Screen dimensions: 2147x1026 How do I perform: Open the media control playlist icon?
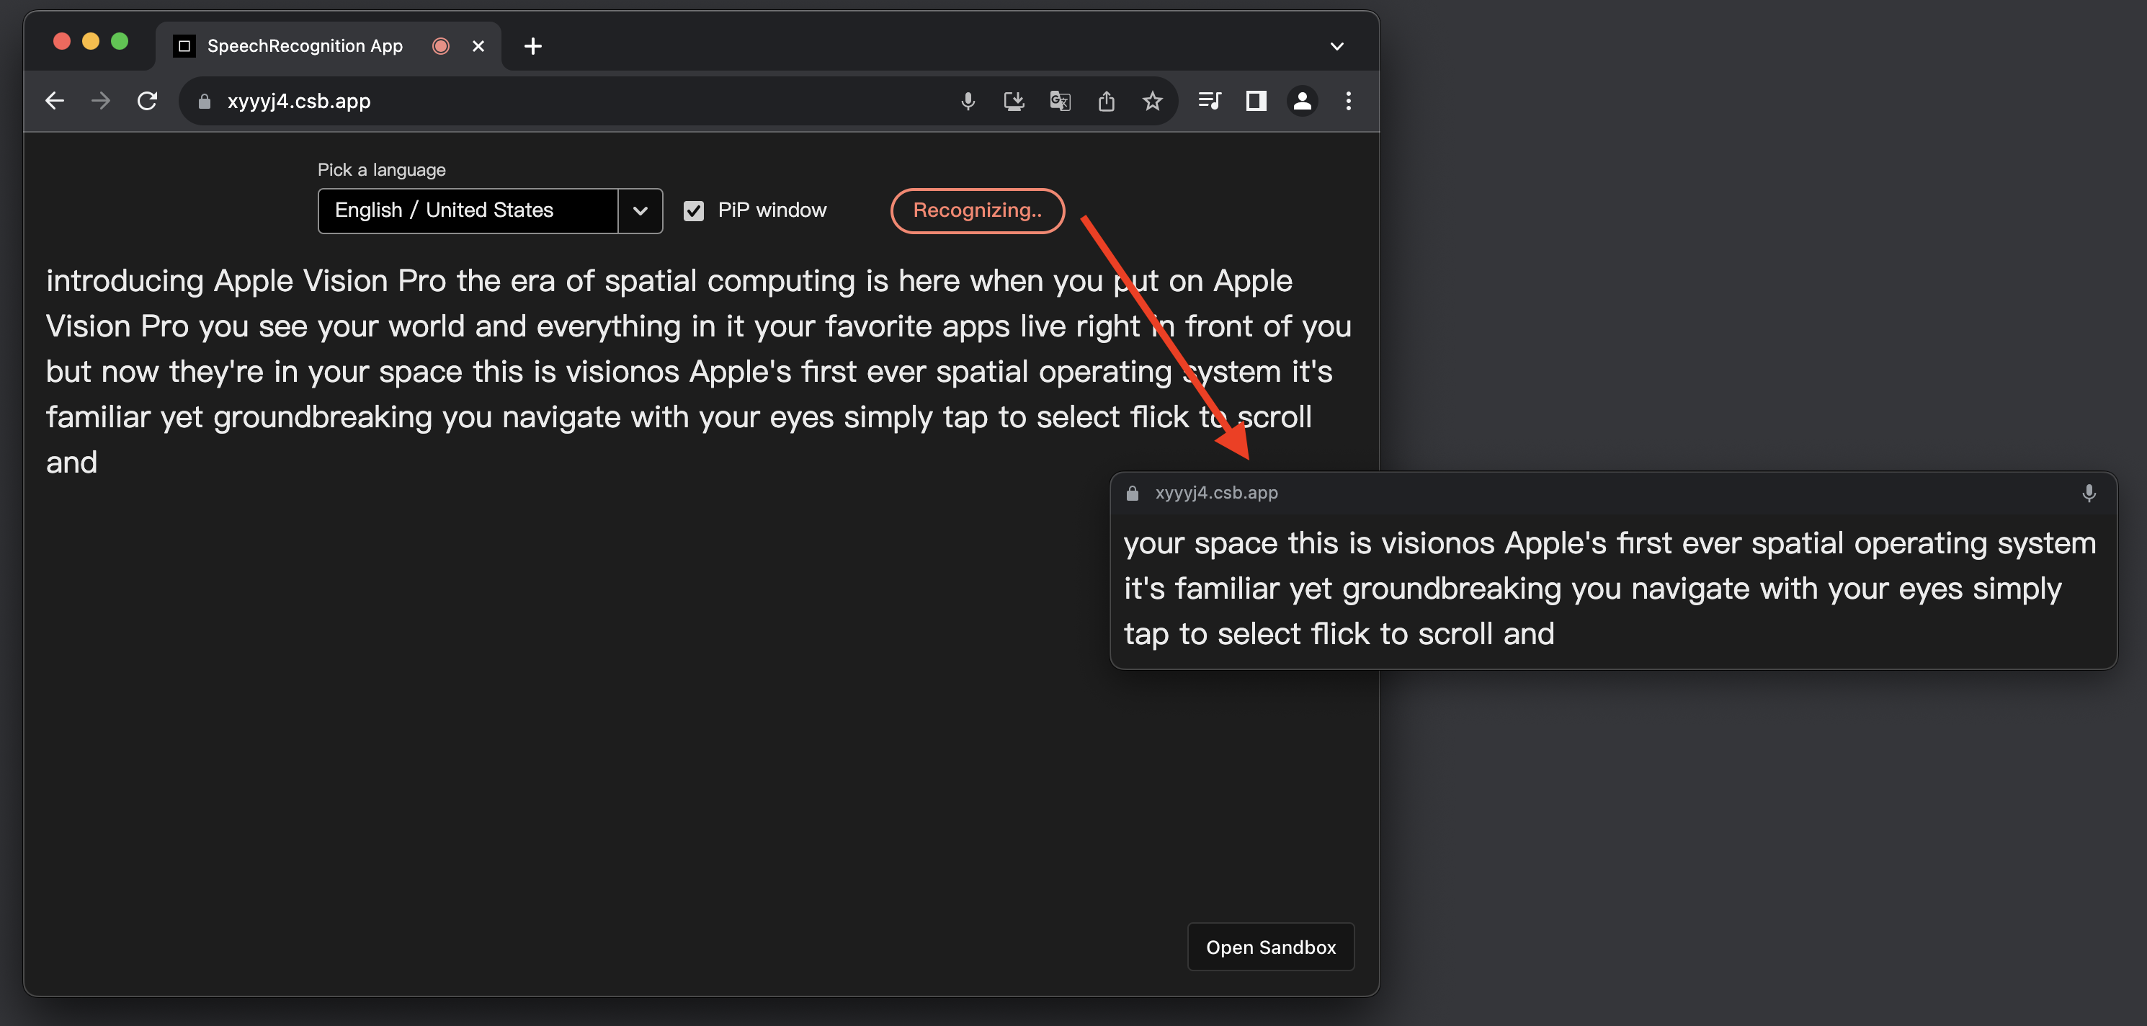click(x=1210, y=101)
